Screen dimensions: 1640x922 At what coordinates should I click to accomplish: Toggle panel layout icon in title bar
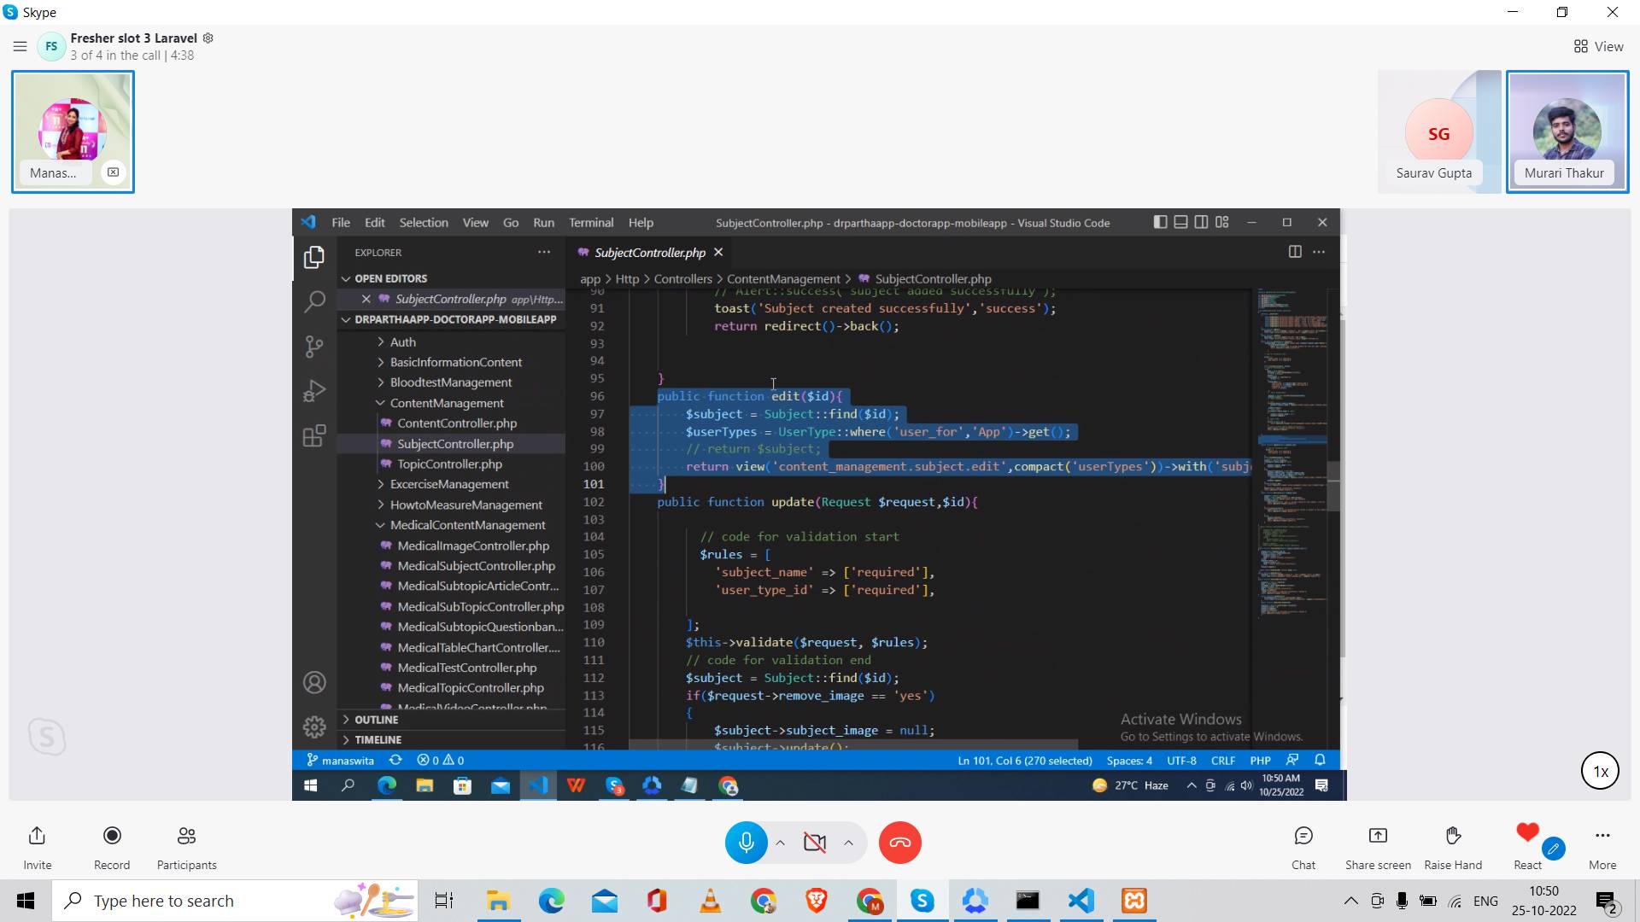[x=1180, y=222]
